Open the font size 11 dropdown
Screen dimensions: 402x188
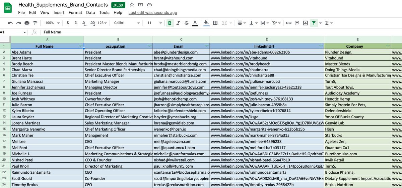[x=154, y=23]
